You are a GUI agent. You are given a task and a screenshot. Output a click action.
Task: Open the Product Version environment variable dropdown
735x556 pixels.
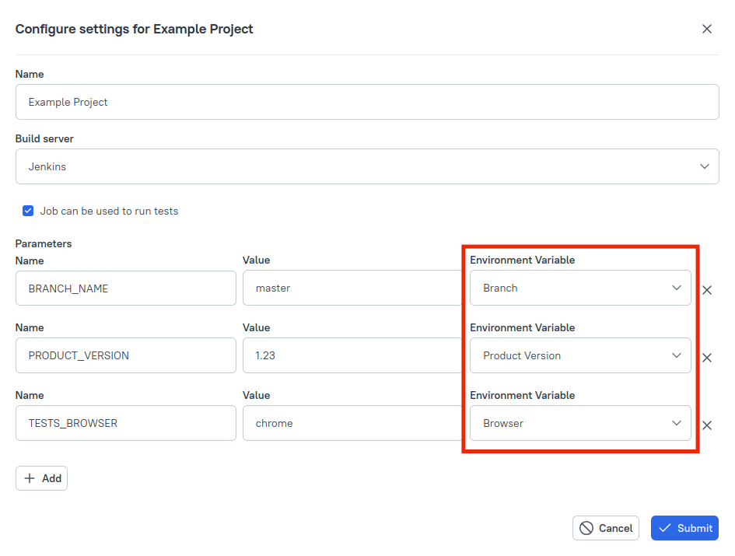pos(580,355)
